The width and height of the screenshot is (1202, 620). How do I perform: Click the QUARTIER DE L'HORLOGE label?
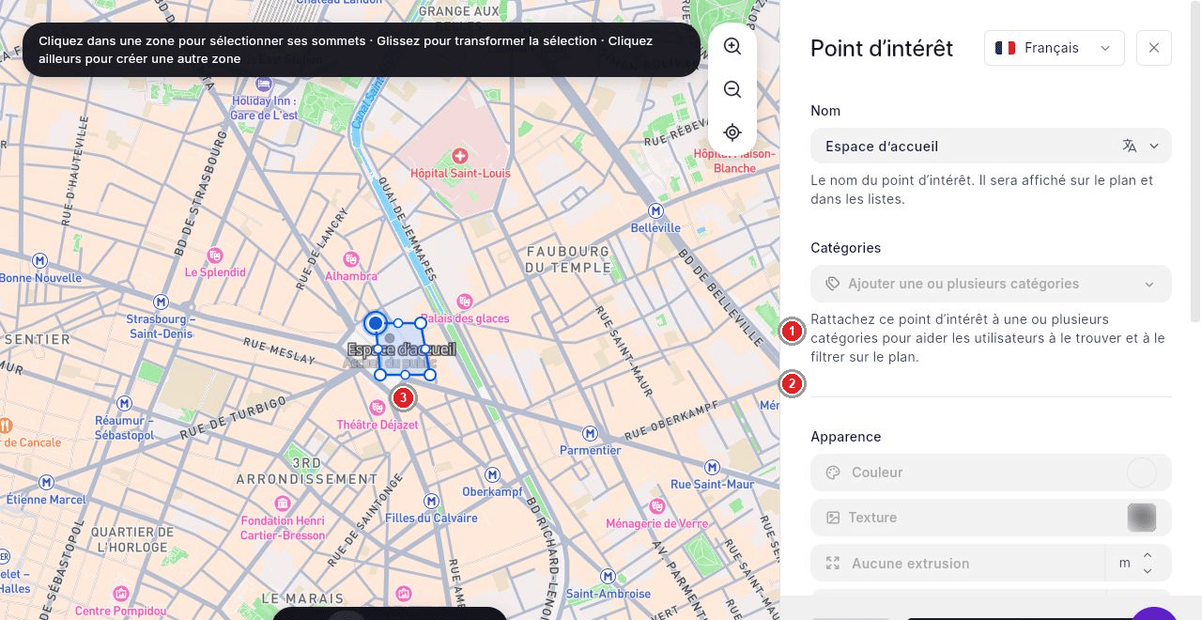(131, 539)
